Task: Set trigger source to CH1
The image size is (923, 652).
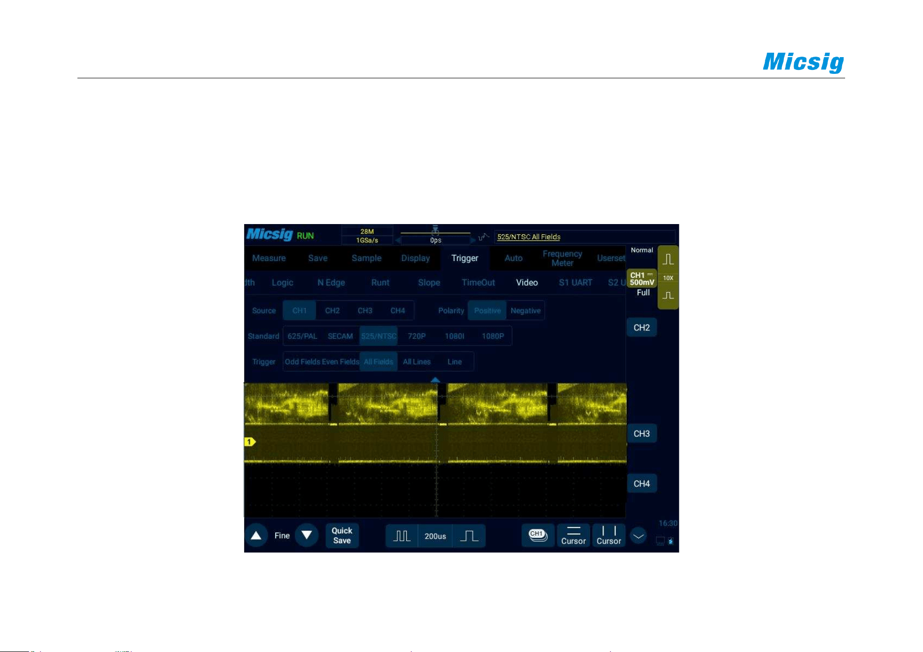Action: (x=299, y=311)
